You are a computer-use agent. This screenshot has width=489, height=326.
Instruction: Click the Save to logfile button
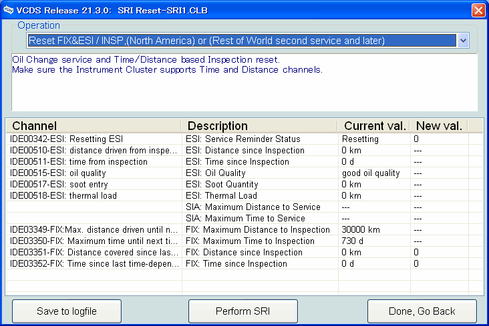[67, 311]
